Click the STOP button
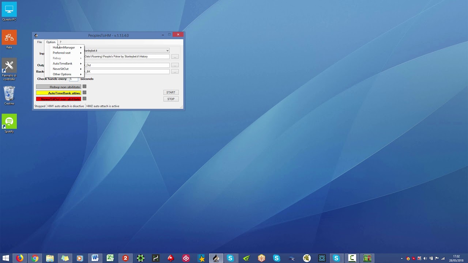 coord(171,99)
